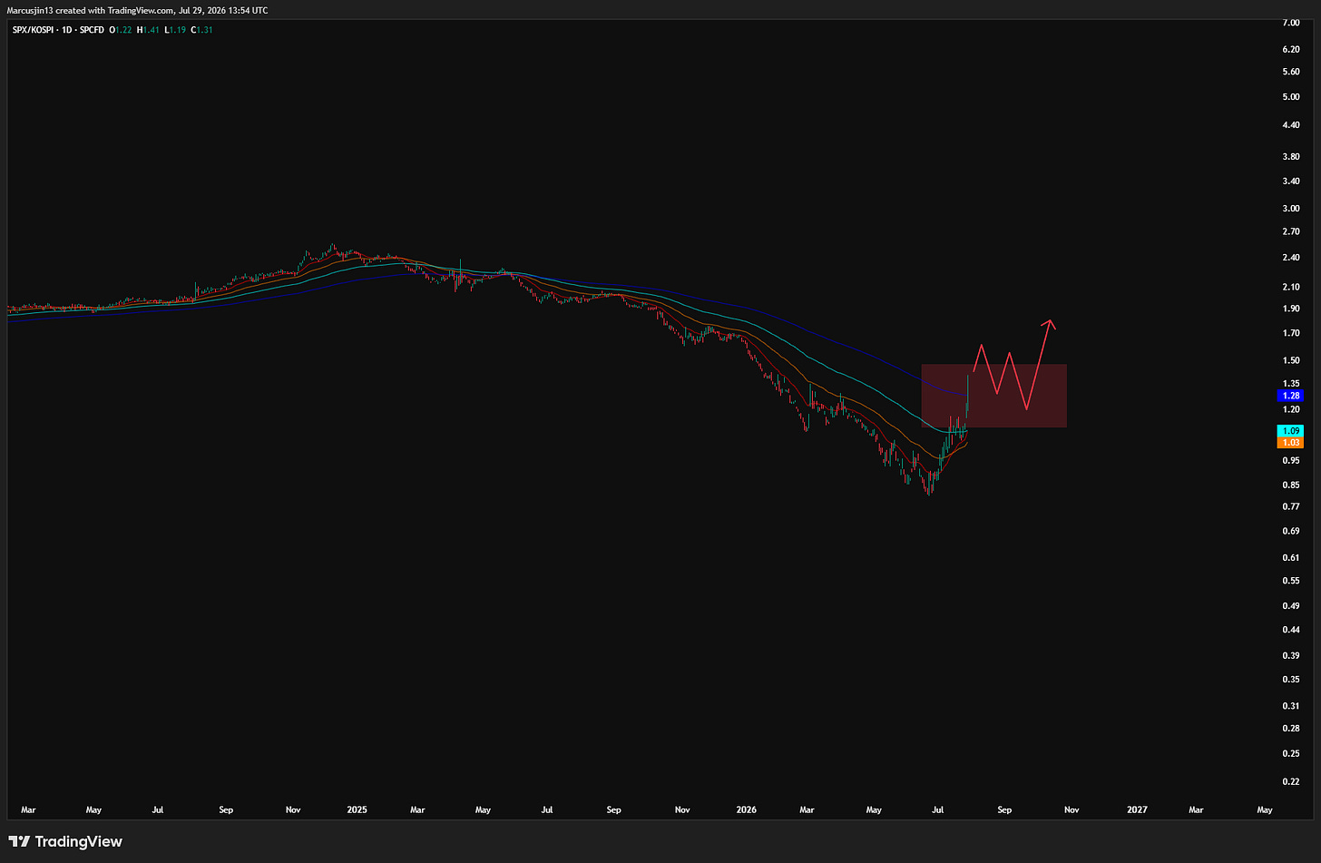This screenshot has height=863, width=1321.
Task: Click the open value O1.22
Action: pyautogui.click(x=121, y=30)
